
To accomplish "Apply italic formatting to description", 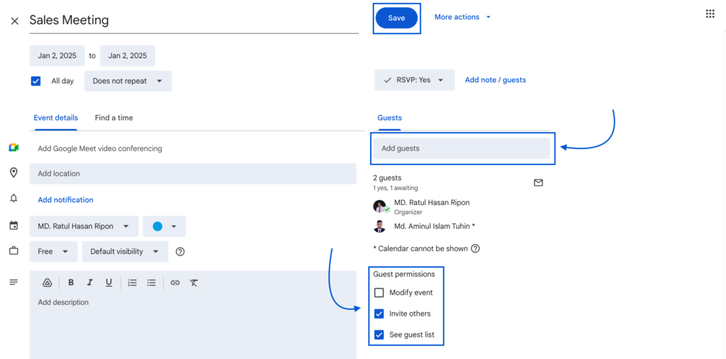I will pos(89,282).
